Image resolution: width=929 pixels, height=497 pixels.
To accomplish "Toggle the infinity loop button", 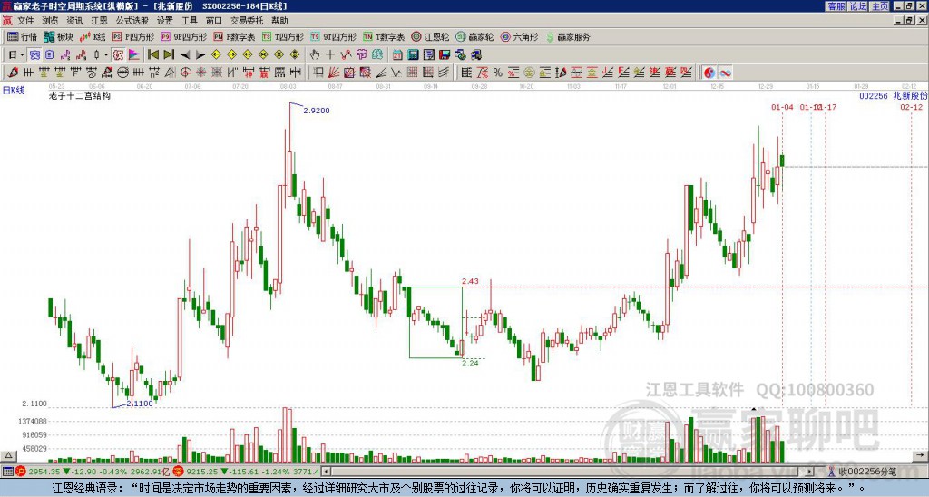I will [x=725, y=73].
